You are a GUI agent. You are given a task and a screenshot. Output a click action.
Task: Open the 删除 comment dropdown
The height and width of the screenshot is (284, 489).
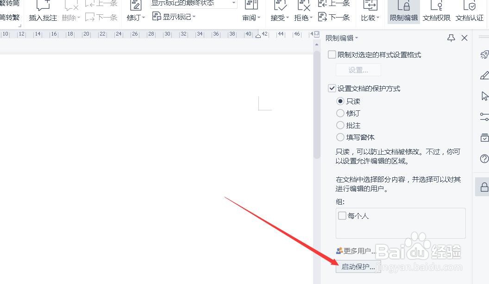71,18
